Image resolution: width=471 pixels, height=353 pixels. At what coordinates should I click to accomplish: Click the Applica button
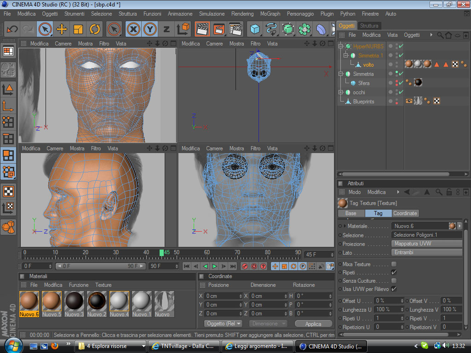(x=313, y=324)
